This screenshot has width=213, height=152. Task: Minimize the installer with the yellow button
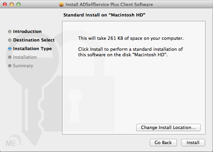point(11,5)
